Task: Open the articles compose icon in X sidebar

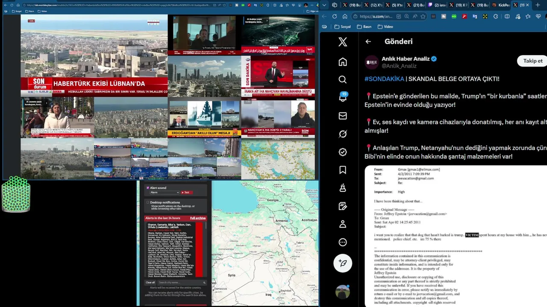Action: coord(343,206)
